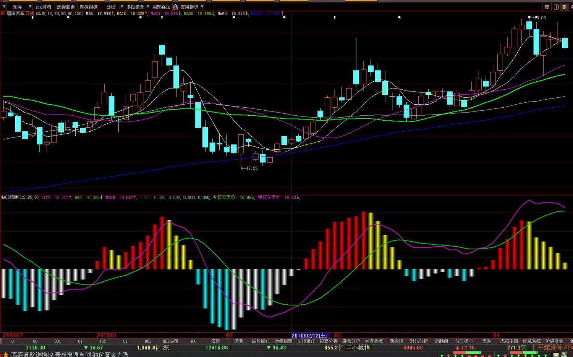
Task: Expand the dropdown arrow after 全屏
Action: click(30, 7)
